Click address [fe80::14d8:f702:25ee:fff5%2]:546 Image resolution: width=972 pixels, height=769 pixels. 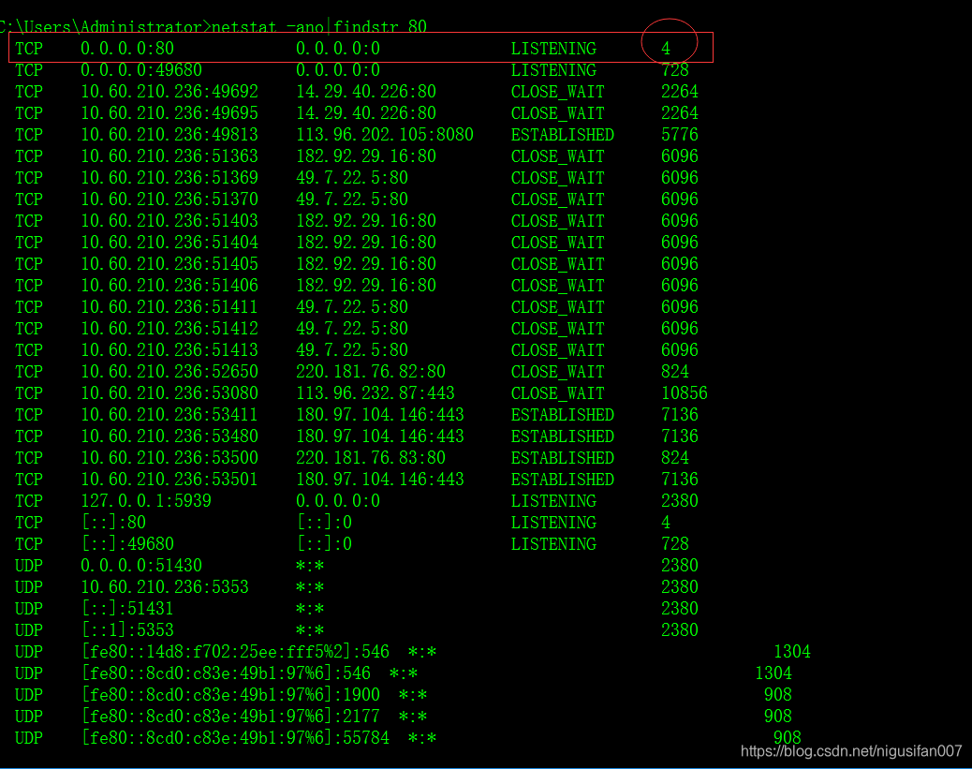point(236,652)
